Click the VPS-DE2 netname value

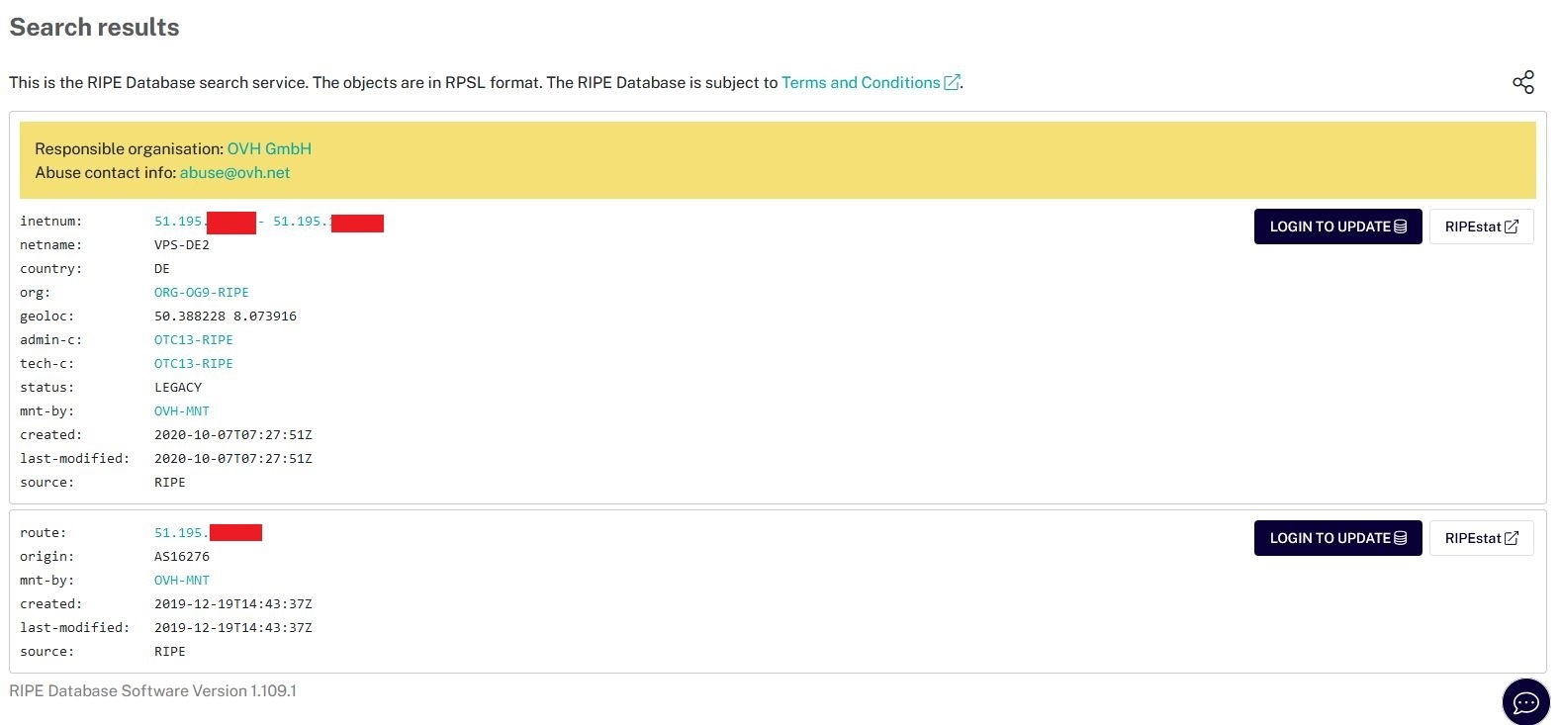click(x=181, y=245)
